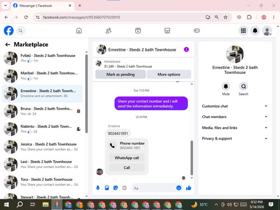Image resolution: width=280 pixels, height=210 pixels.
Task: Click the WhatsApp call button
Action: [127, 158]
